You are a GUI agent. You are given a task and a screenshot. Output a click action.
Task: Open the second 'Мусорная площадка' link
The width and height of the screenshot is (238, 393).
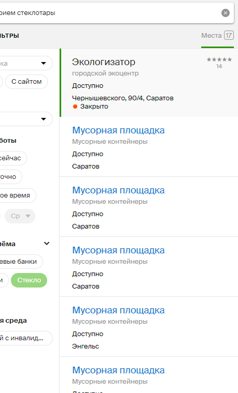(118, 190)
